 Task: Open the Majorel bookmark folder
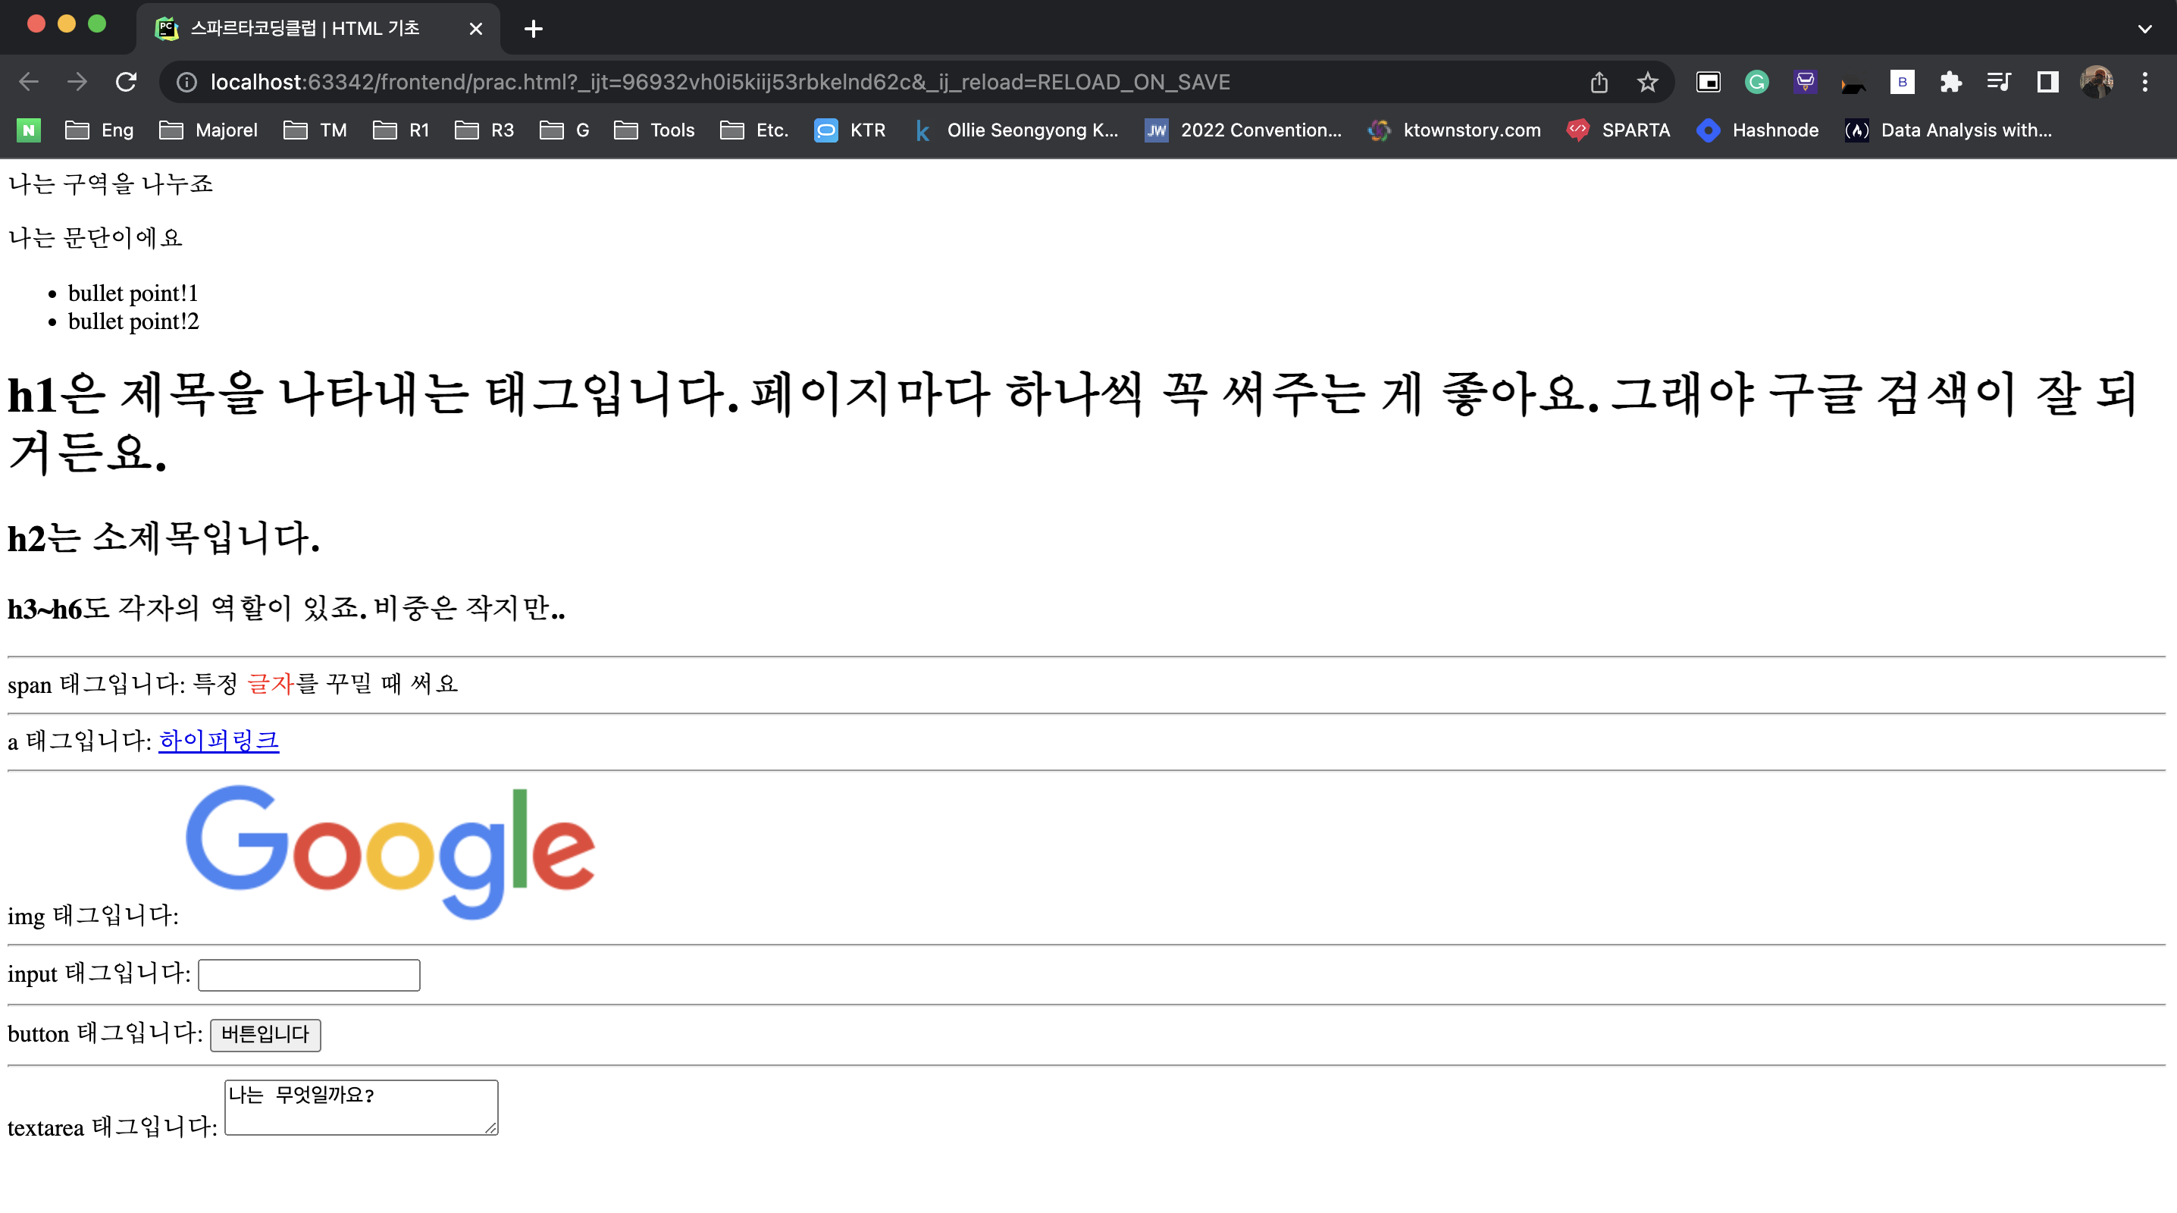(x=208, y=130)
